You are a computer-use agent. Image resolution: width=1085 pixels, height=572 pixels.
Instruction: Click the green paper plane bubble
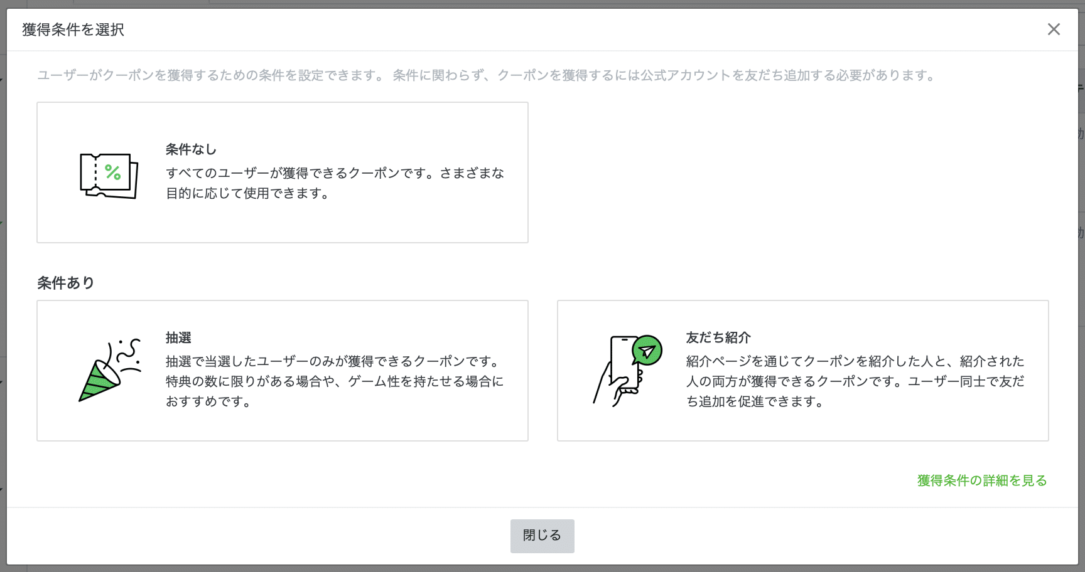647,351
